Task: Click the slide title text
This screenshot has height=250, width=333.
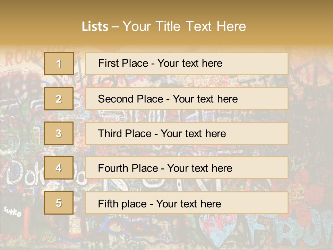Action: (x=164, y=26)
